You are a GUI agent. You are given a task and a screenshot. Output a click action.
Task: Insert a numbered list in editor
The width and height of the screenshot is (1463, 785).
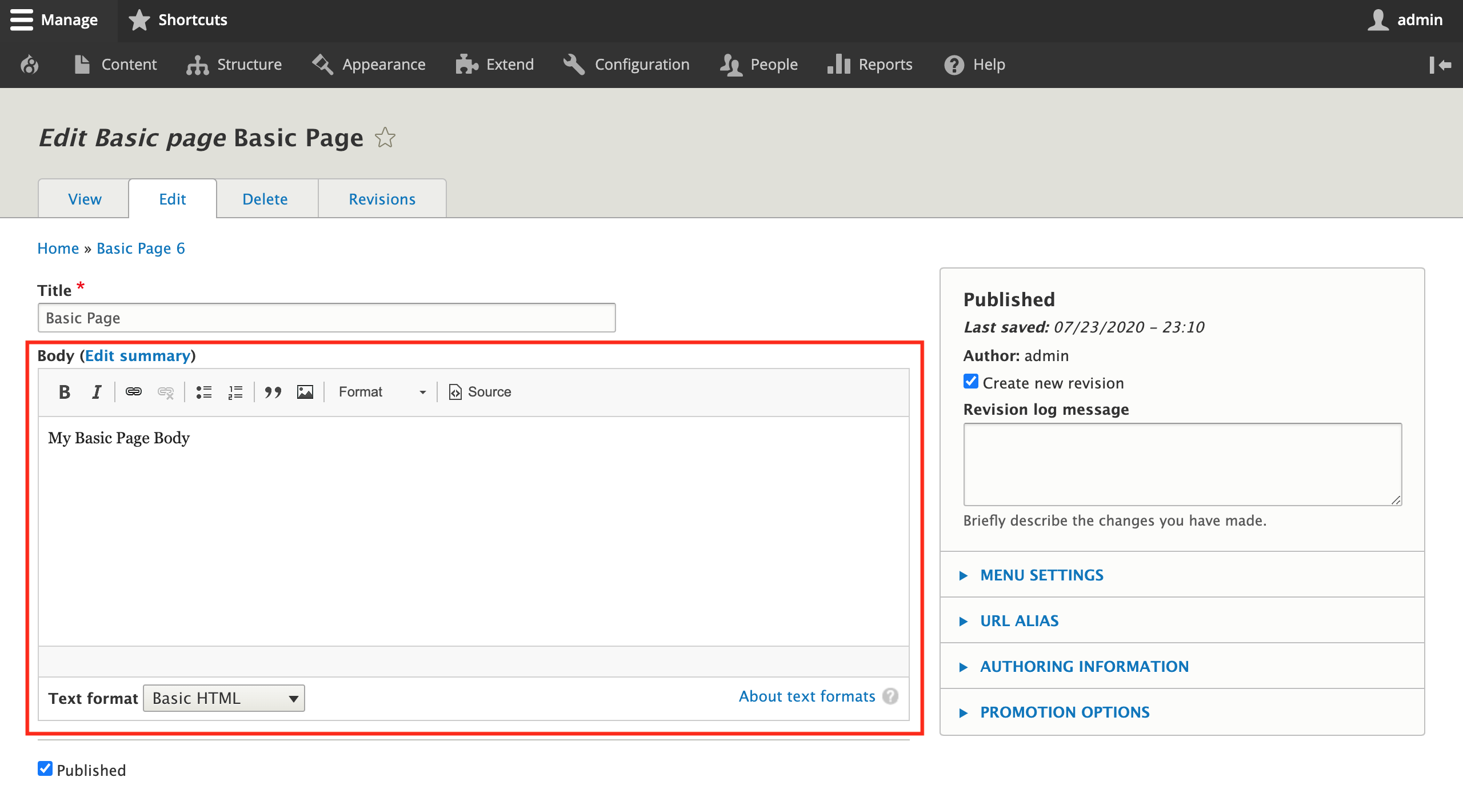[235, 392]
